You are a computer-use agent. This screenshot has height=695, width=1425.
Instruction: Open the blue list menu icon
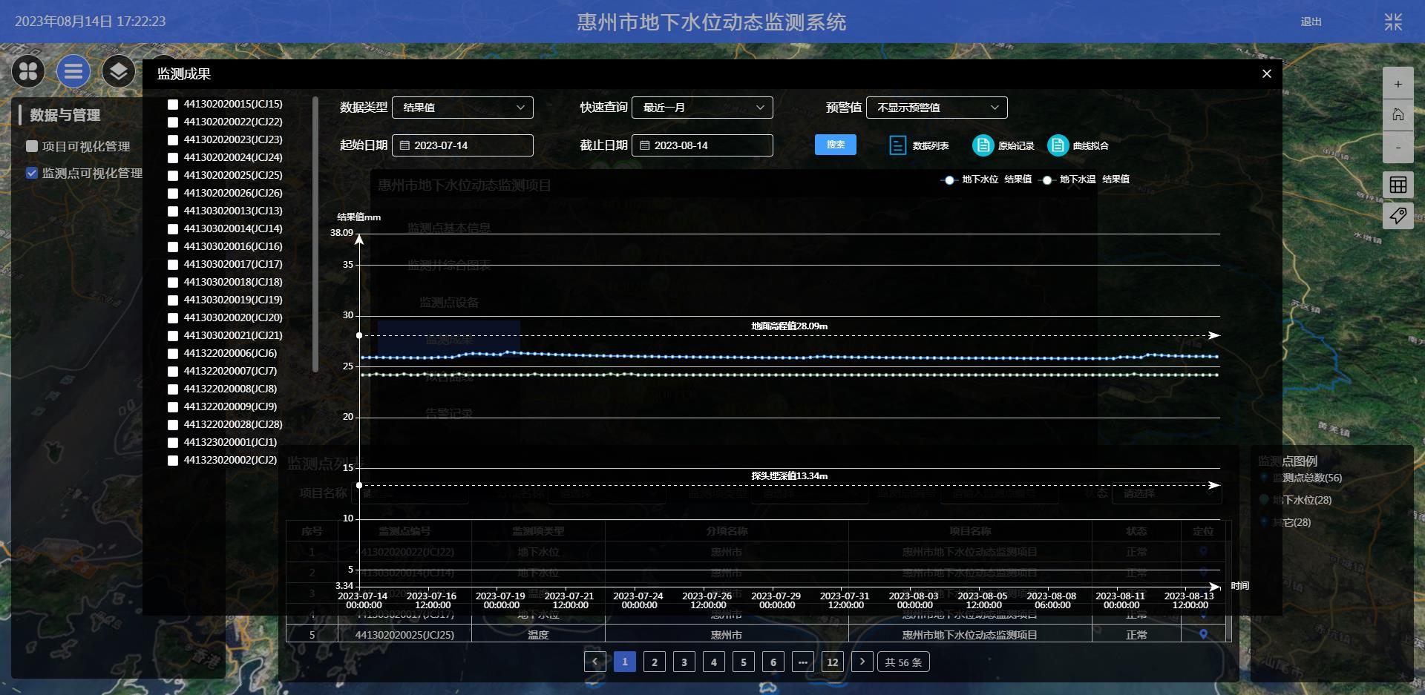tap(73, 71)
